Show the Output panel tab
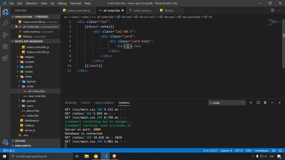The height and width of the screenshot is (160, 285). pyautogui.click(x=85, y=103)
